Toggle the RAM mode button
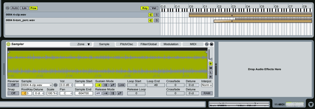Screen dimensions: 315x109 click(207, 93)
